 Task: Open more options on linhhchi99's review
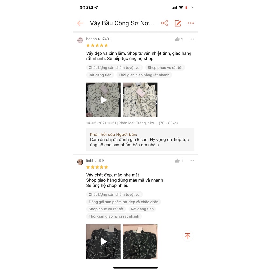[192, 161]
